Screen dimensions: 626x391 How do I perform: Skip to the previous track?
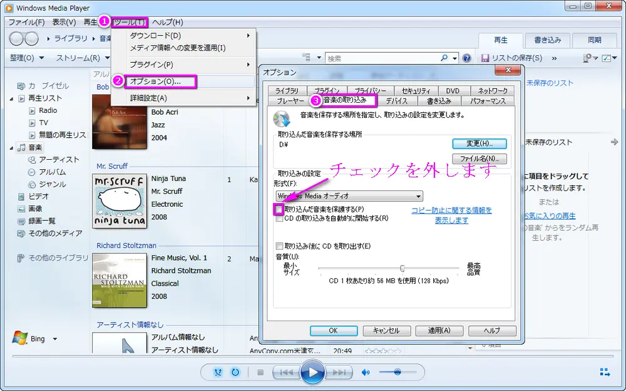[x=286, y=373]
